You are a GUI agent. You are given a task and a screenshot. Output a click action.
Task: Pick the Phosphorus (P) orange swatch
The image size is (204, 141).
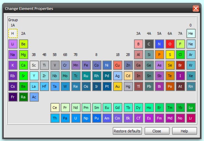pos(159,55)
